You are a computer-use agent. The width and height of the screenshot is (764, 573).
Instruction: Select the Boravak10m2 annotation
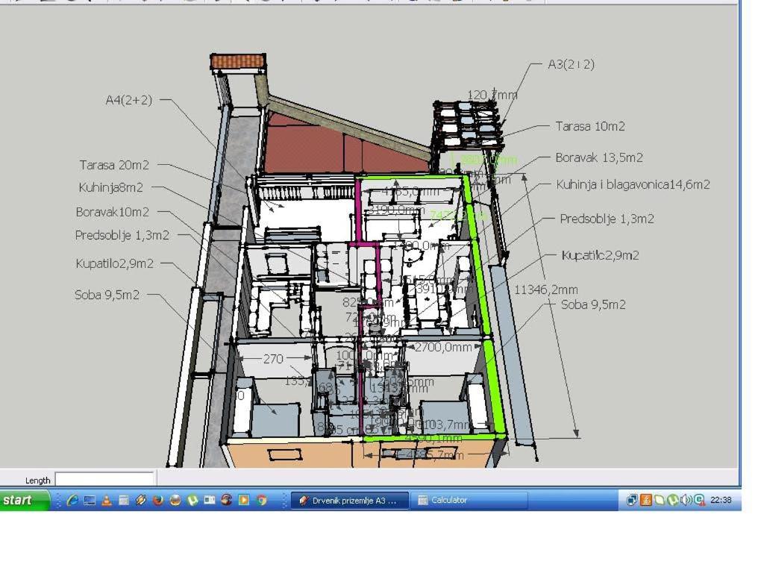point(113,212)
